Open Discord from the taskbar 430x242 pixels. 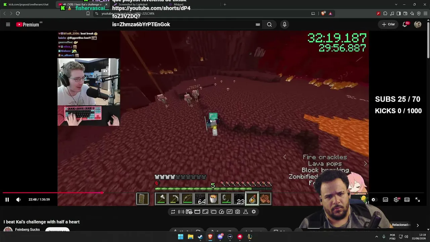(x=220, y=237)
